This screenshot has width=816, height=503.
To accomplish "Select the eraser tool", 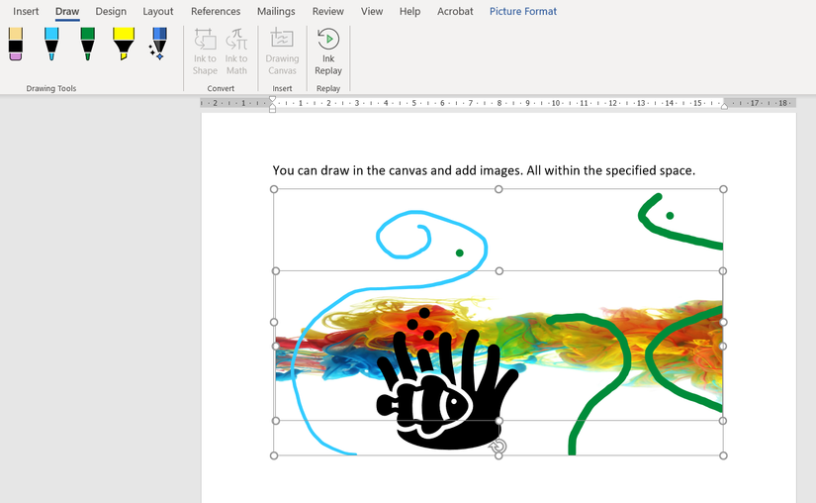I will click(15, 45).
